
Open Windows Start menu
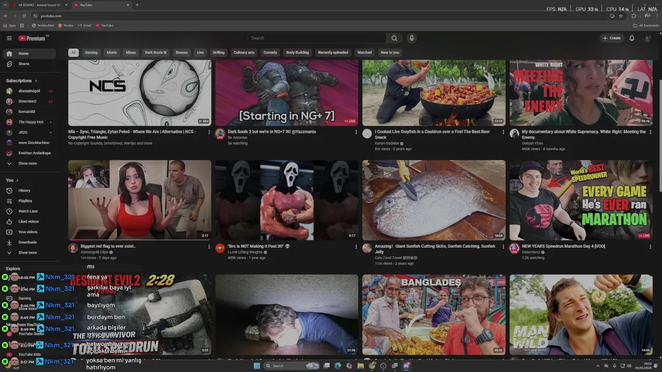tap(257, 366)
